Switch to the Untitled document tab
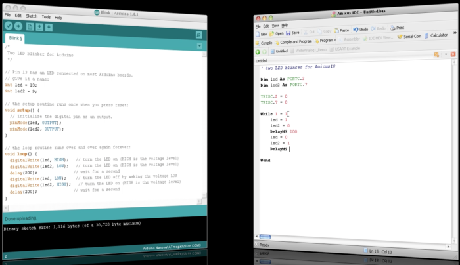 (279, 51)
